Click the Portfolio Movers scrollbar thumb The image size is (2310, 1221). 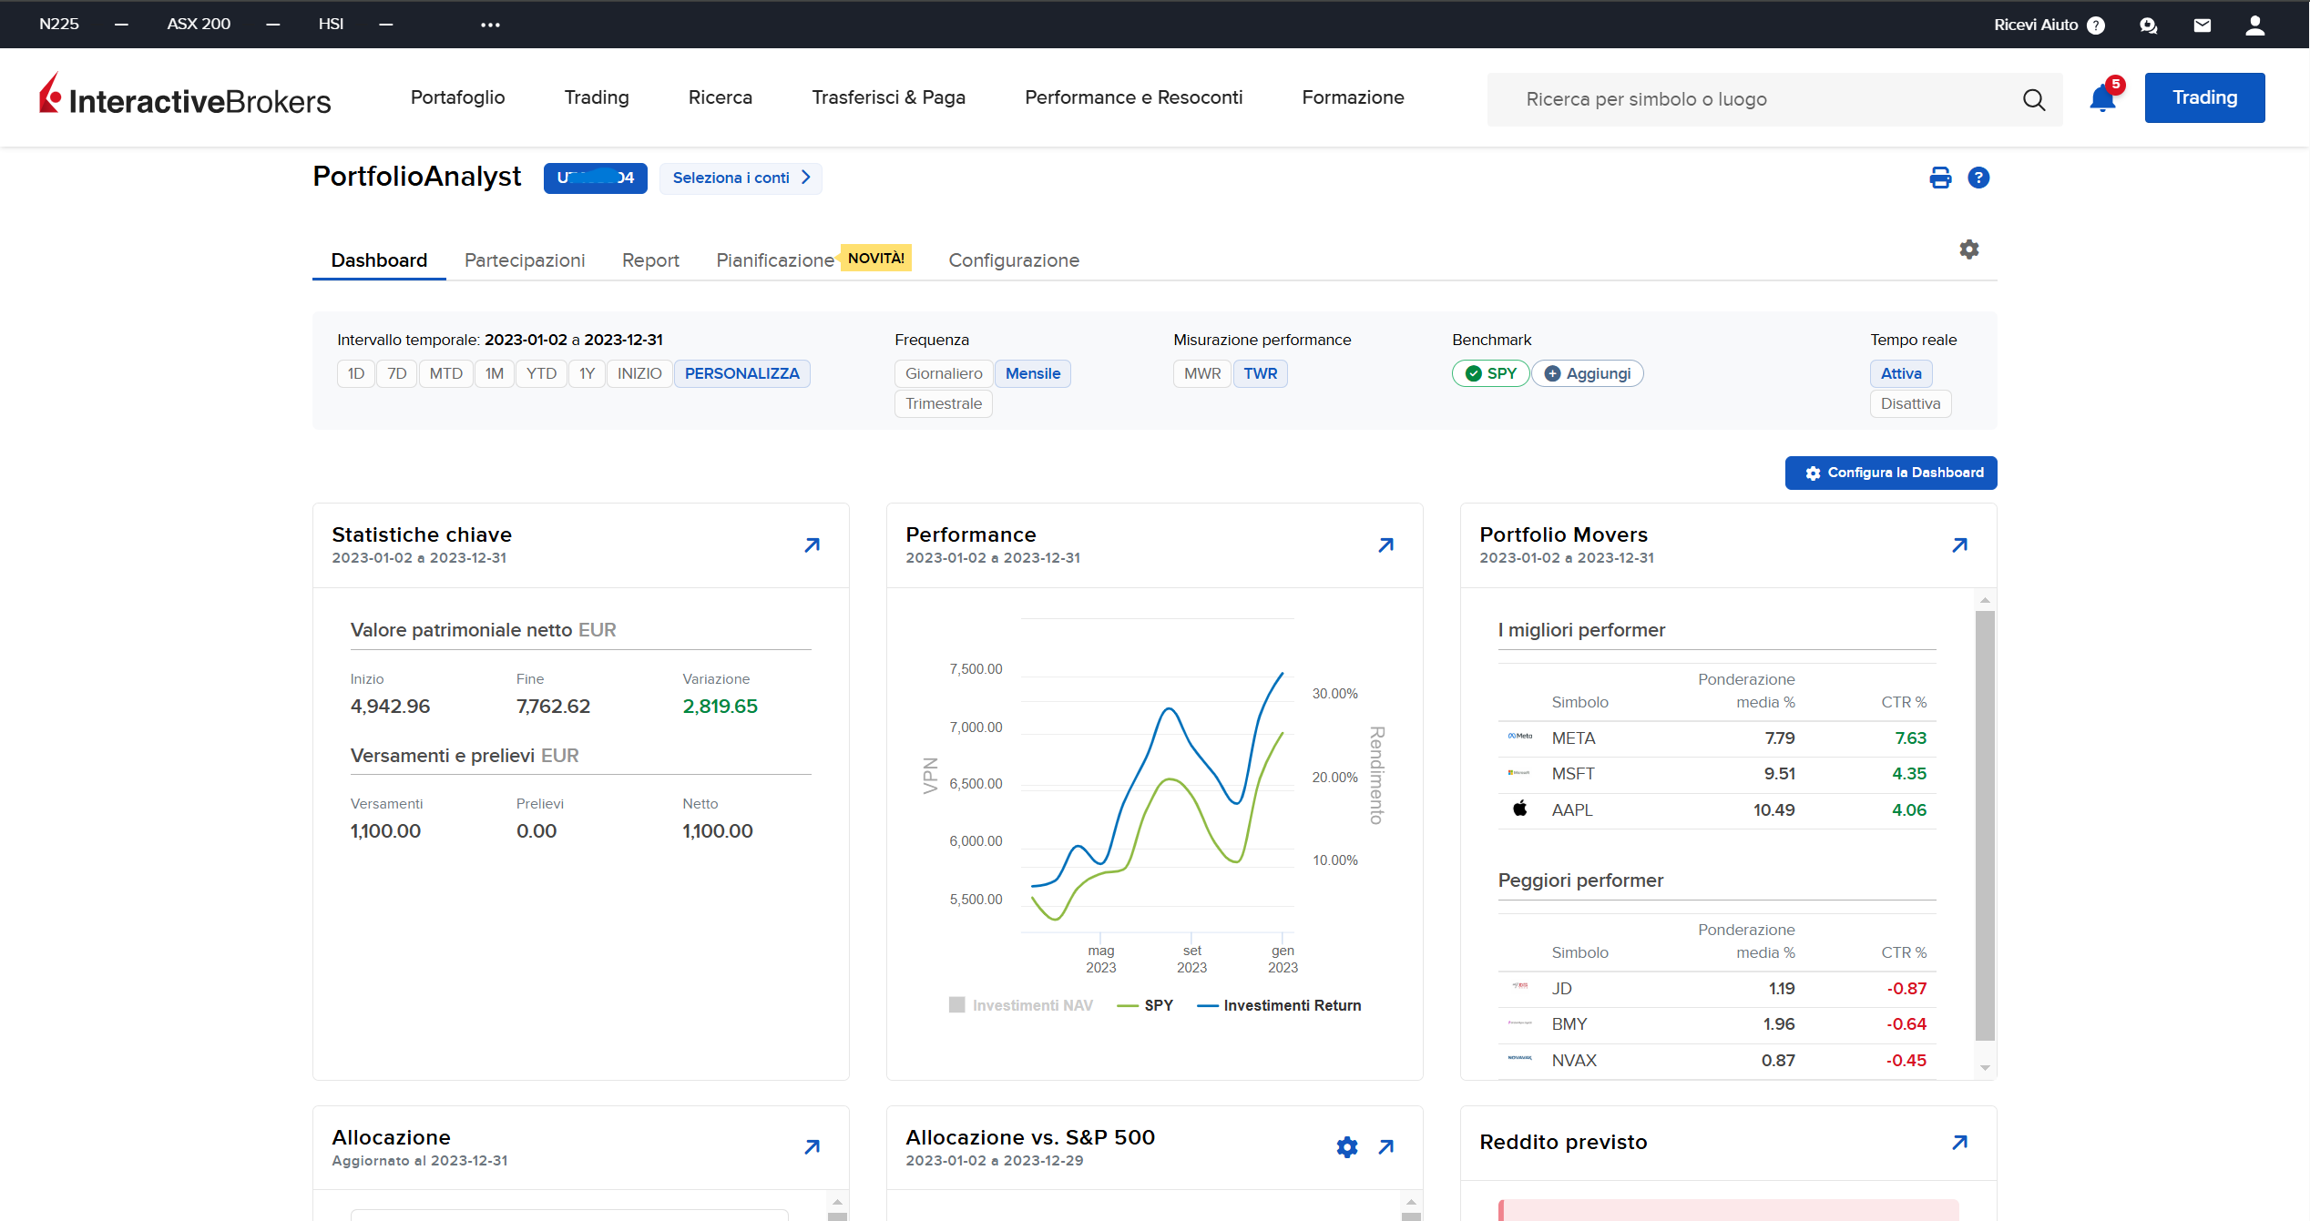tap(1985, 825)
